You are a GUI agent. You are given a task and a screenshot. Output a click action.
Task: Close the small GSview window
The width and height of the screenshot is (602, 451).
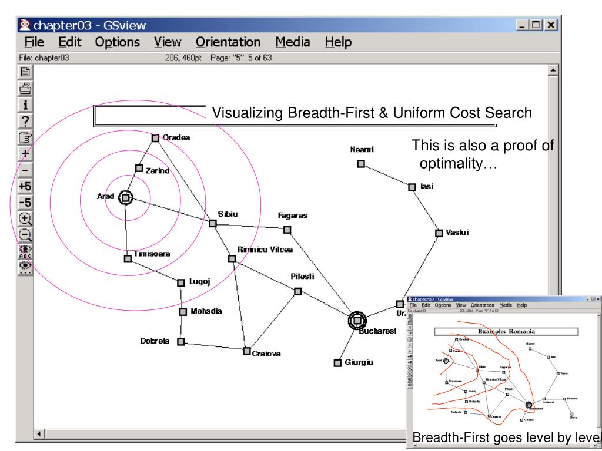click(598, 299)
